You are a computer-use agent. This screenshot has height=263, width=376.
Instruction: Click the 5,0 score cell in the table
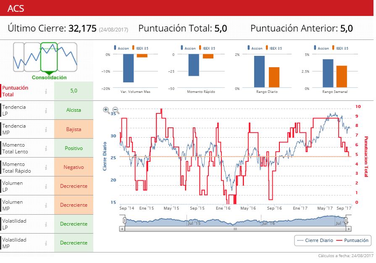(74, 91)
